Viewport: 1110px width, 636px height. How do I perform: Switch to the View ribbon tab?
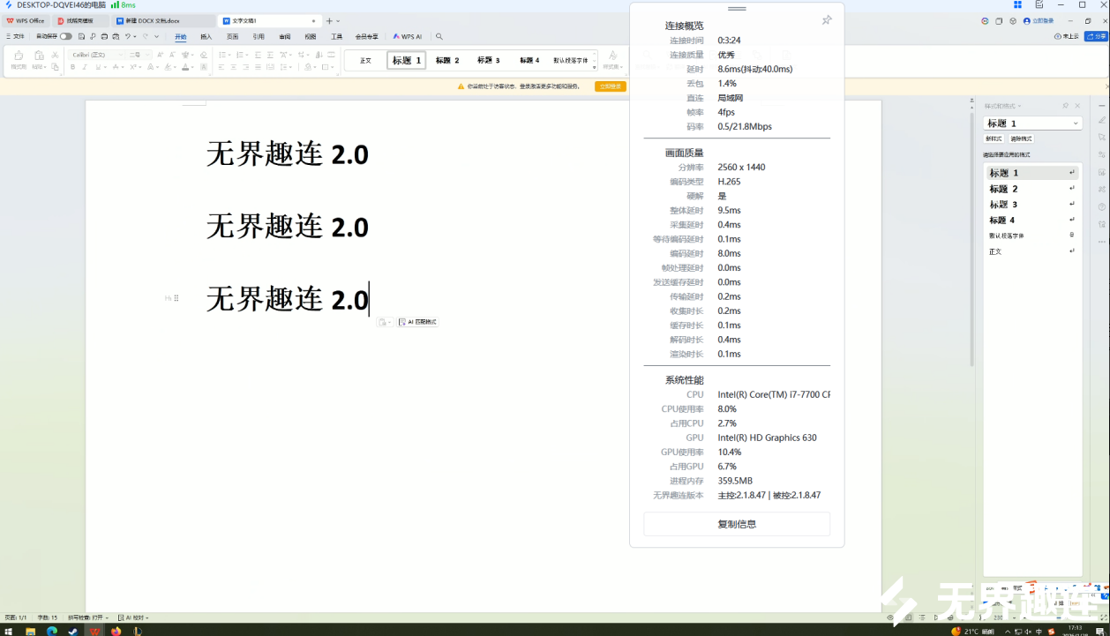pyautogui.click(x=311, y=37)
